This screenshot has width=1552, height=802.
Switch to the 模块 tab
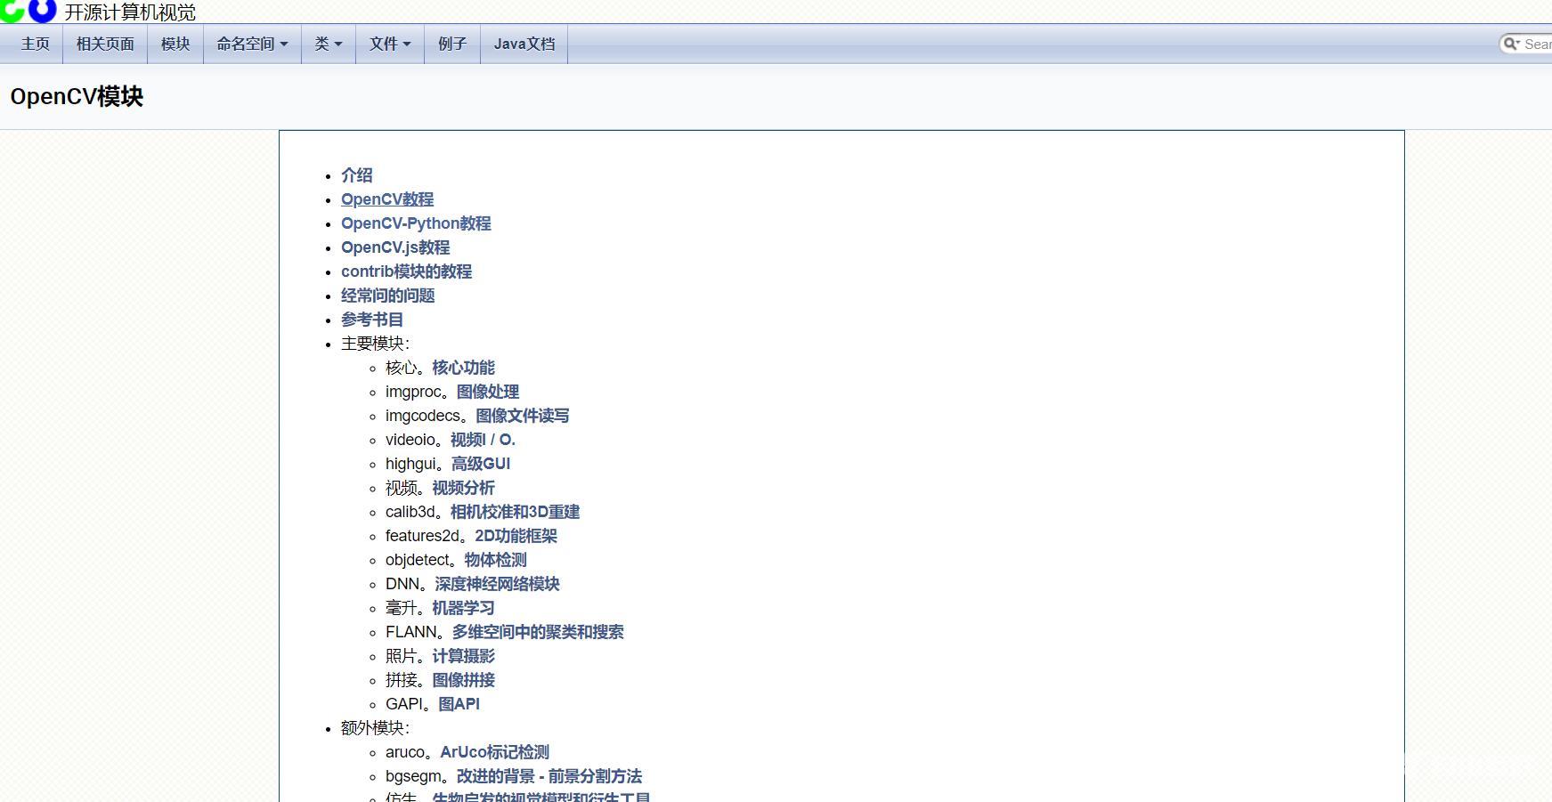(175, 44)
